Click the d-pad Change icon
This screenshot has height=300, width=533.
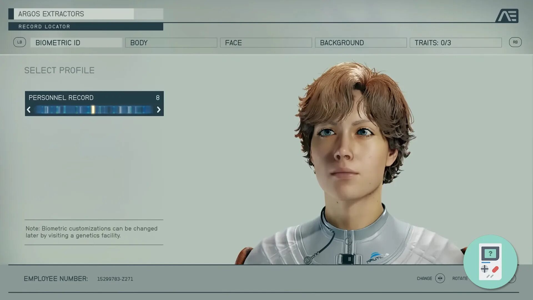(x=440, y=278)
